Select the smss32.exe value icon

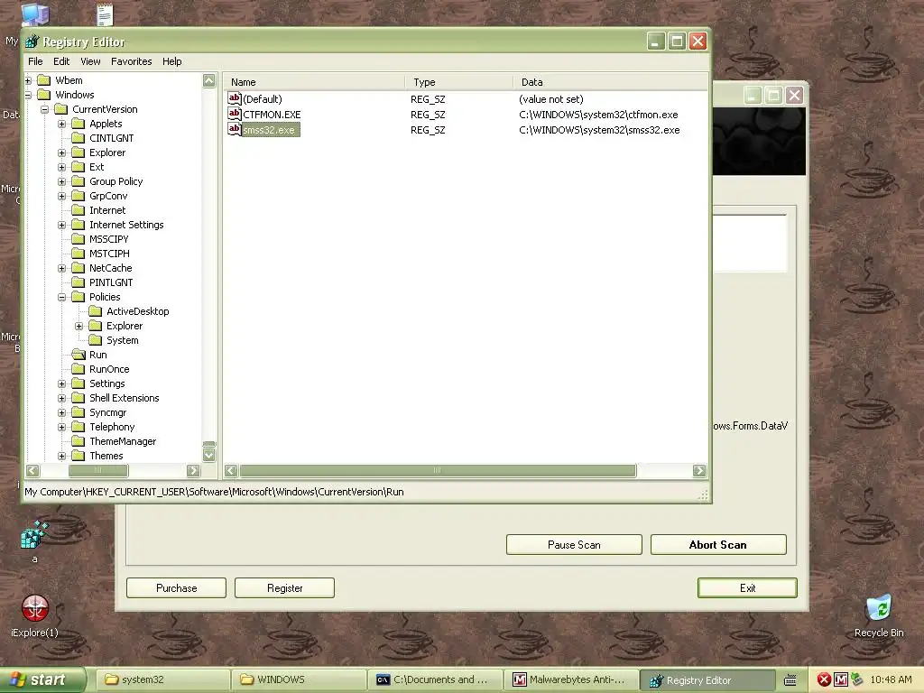[x=235, y=129]
